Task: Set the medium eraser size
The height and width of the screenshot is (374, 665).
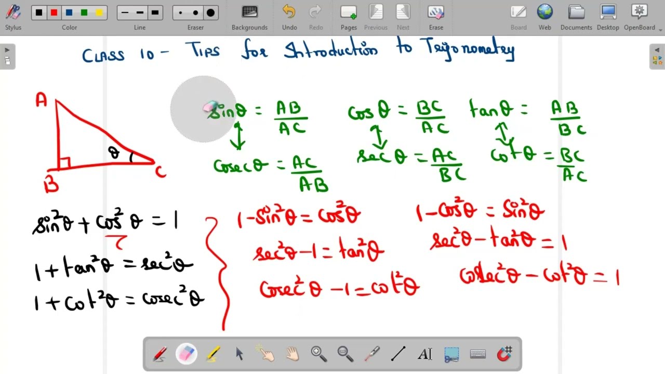Action: (195, 12)
